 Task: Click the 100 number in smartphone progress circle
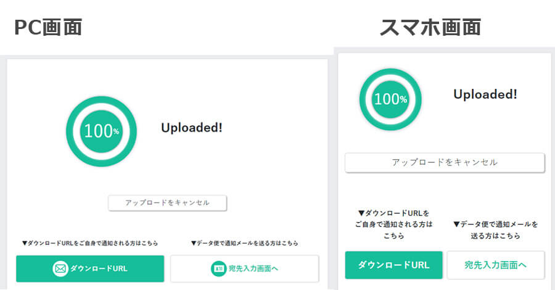pyautogui.click(x=387, y=99)
